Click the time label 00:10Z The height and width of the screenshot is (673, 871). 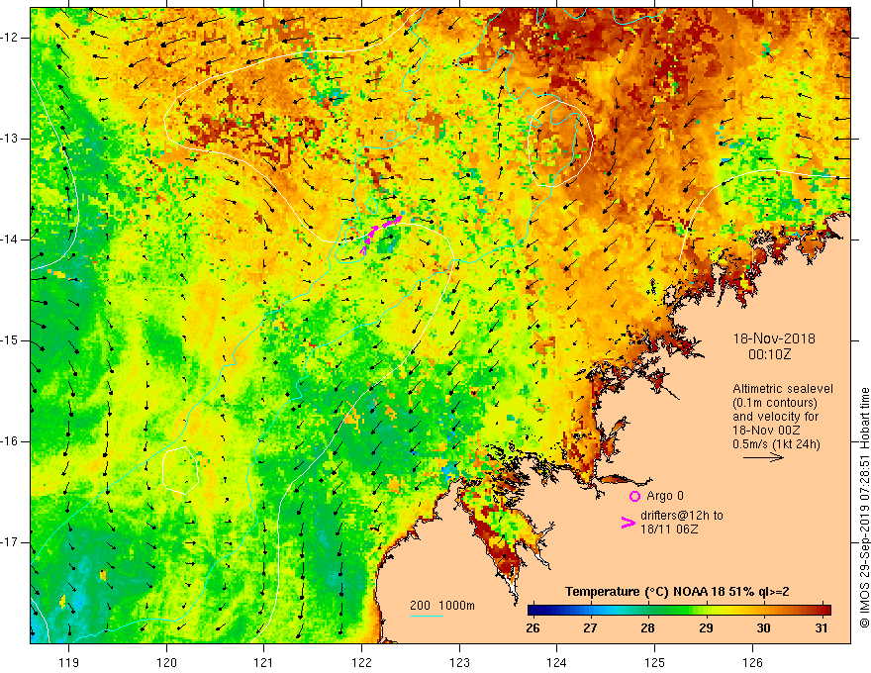coord(769,355)
